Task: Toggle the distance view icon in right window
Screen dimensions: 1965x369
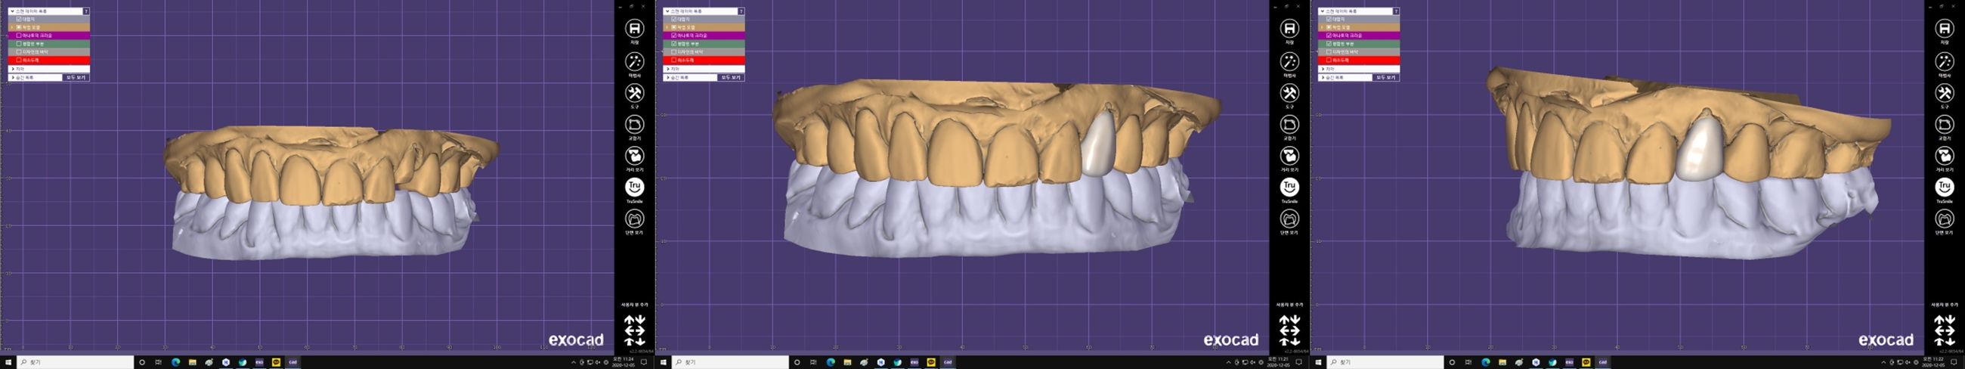Action: [1944, 156]
